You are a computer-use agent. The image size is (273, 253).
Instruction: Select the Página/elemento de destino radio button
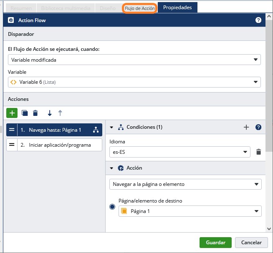[x=112, y=207]
